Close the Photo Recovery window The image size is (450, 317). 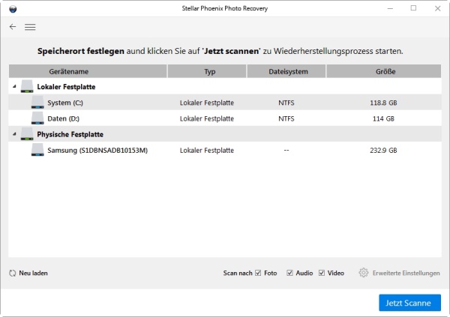coord(437,8)
